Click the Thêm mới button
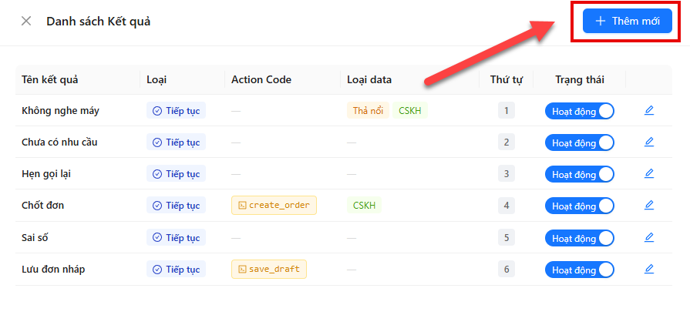The height and width of the screenshot is (315, 690). coord(627,21)
